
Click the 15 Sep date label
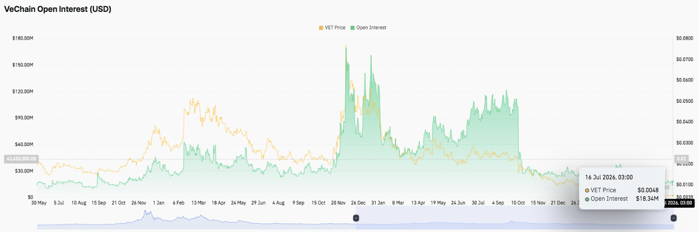click(x=99, y=203)
